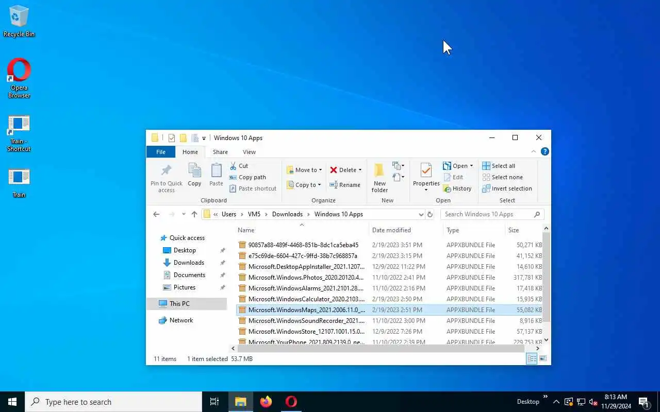This screenshot has height=412, width=660.
Task: Open the Easy access dropdown
Action: coord(398,177)
